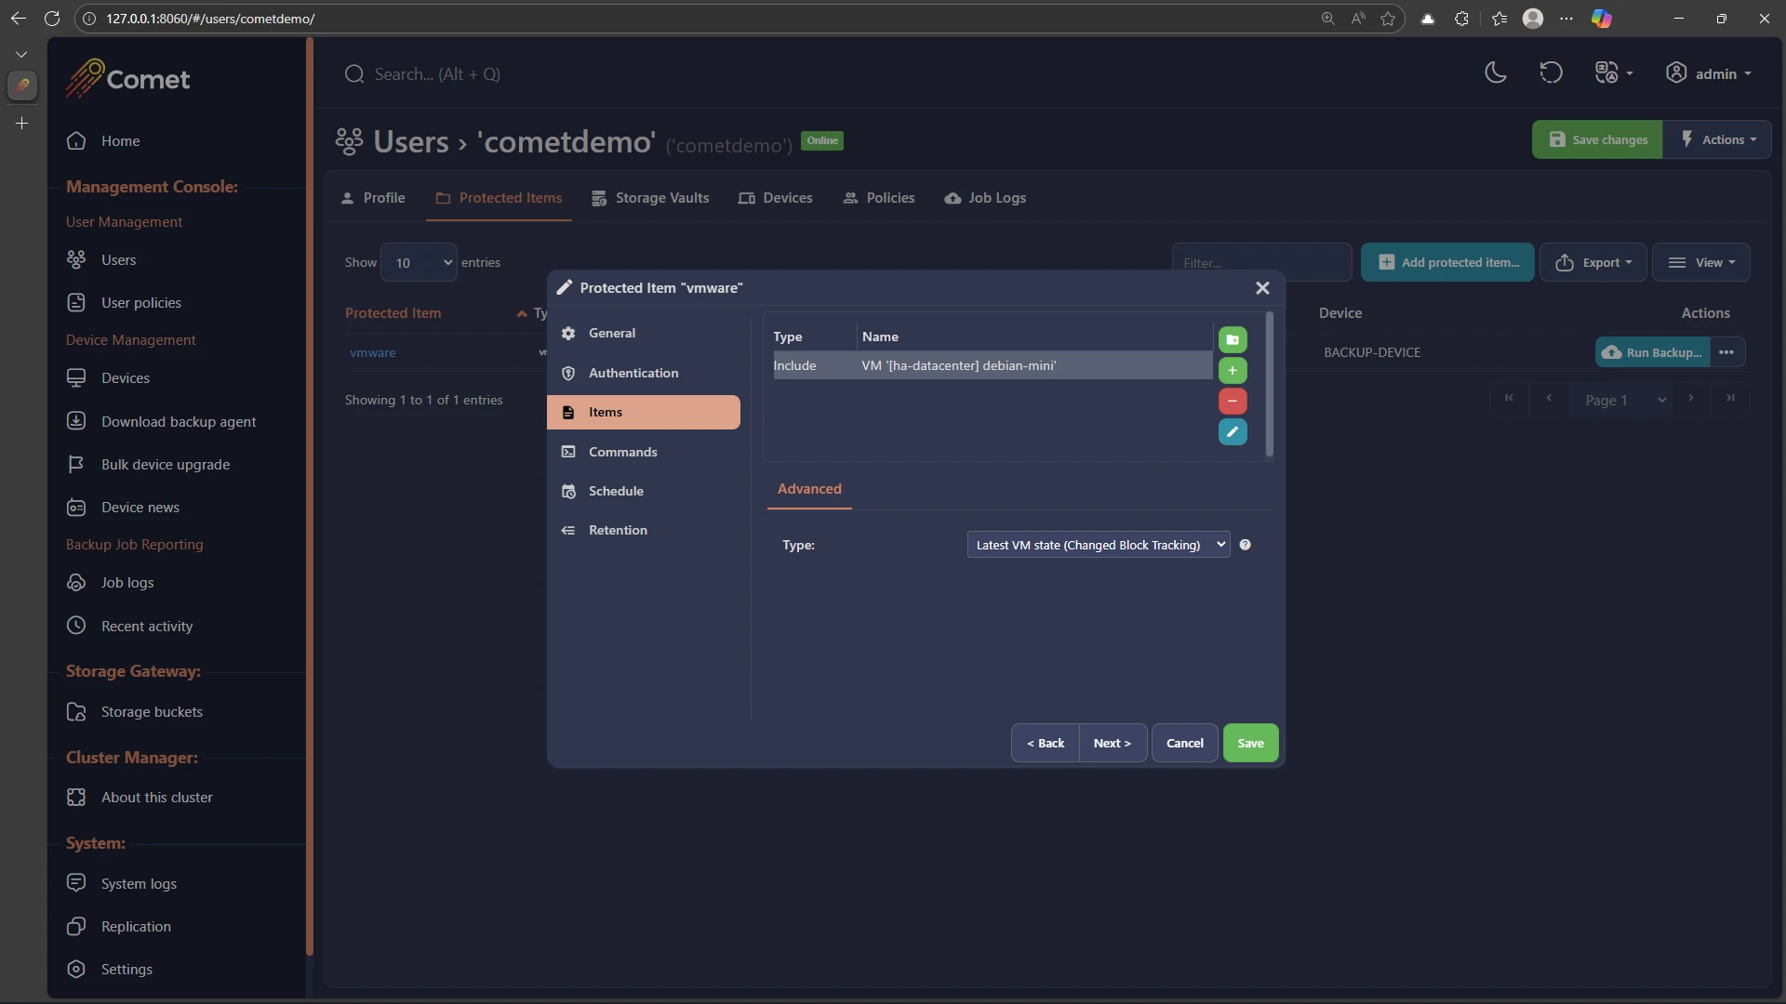This screenshot has width=1786, height=1004.
Task: Click the search box at top
Action: coord(437,73)
